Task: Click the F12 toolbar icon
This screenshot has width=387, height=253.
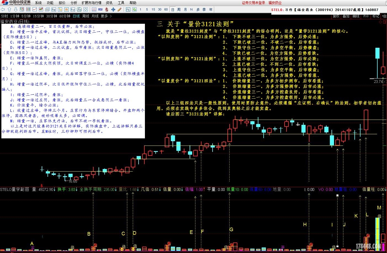Action: pyautogui.click(x=73, y=9)
